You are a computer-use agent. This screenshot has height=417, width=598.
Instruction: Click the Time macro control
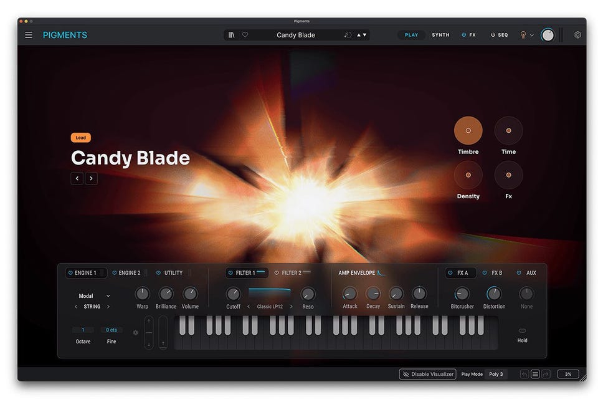508,130
